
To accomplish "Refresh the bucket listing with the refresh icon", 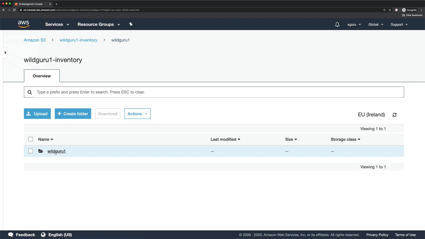I will click(x=394, y=115).
